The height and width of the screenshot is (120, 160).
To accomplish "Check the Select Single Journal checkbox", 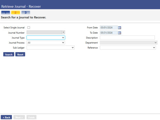I will click(x=29, y=28).
